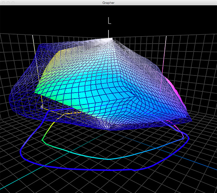Zoom the Grapher window with green button
The height and width of the screenshot is (193, 217).
point(13,3)
